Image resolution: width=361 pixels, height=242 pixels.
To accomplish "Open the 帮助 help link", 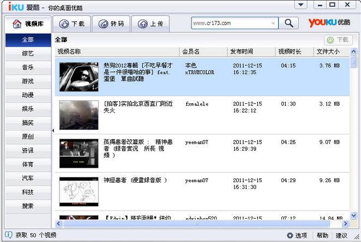I will click(322, 235).
